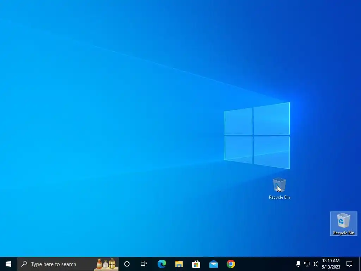This screenshot has height=271, width=361.
Task: Click the volume speaker icon
Action: point(316,264)
